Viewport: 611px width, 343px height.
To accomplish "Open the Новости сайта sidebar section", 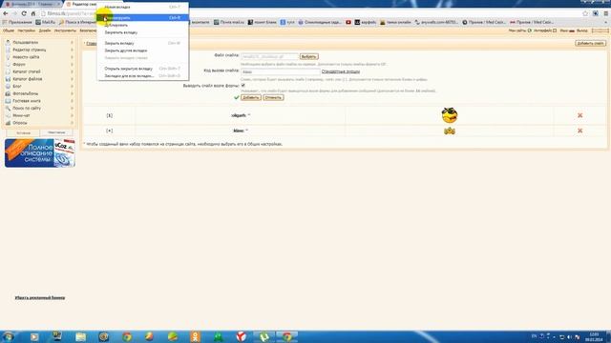I will tap(26, 57).
